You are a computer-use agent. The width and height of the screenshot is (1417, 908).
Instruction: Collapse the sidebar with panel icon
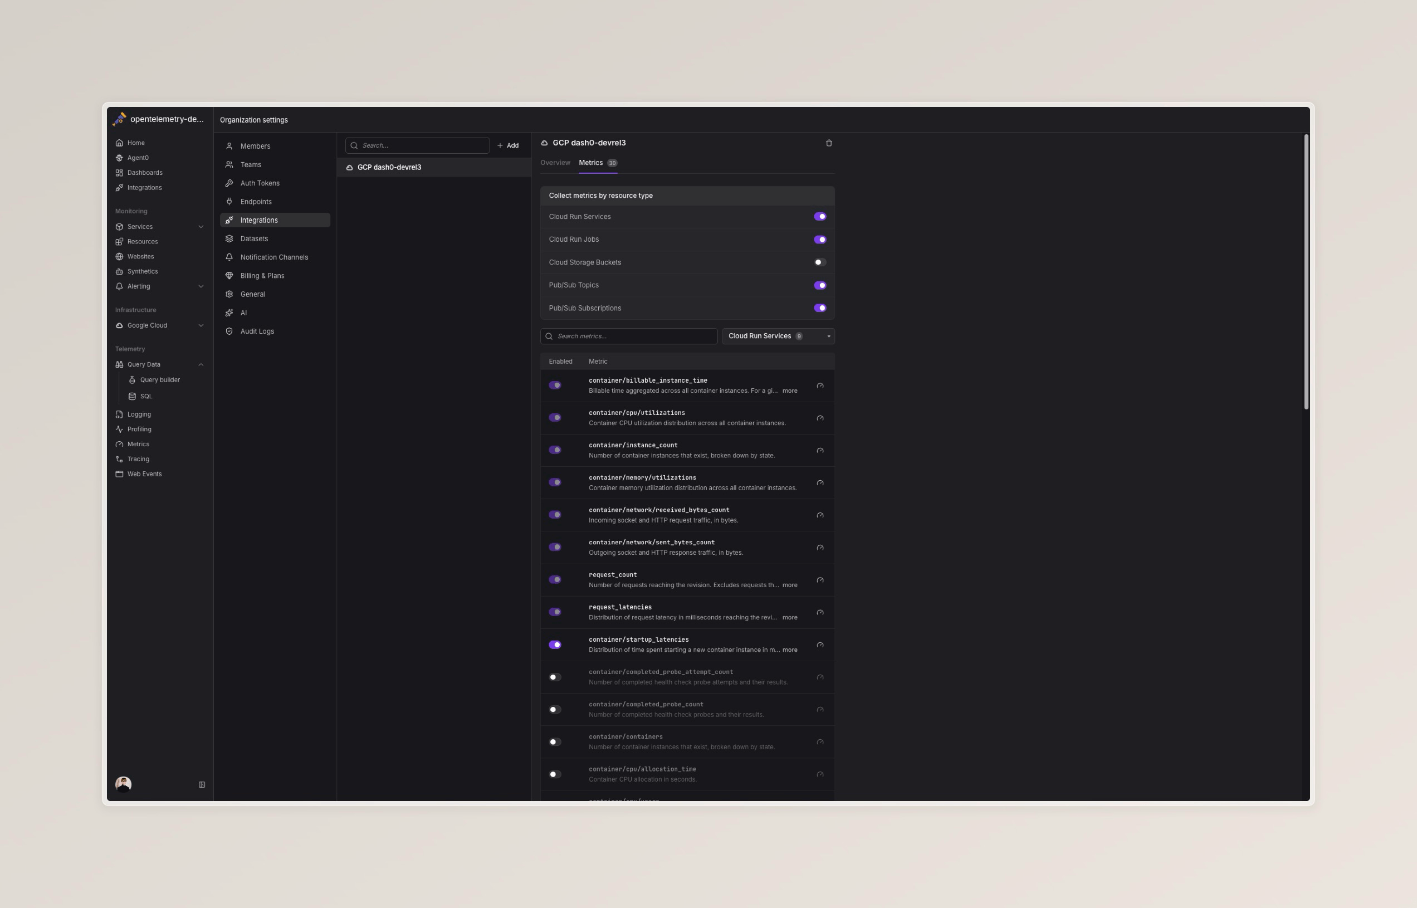pos(202,785)
